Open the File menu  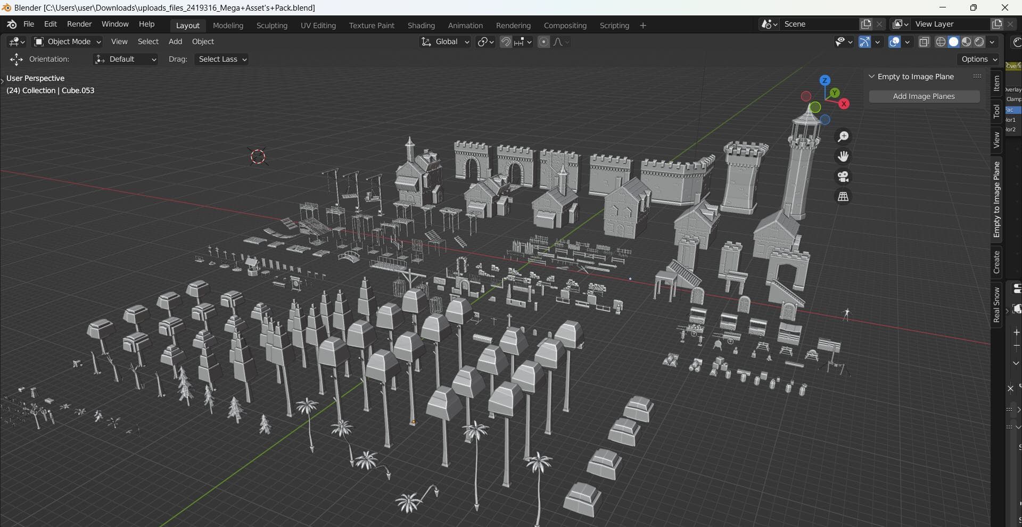point(29,24)
